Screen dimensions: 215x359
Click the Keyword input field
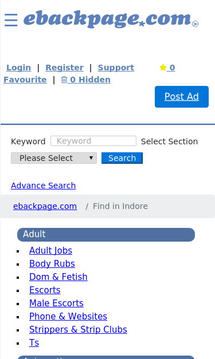tap(93, 141)
